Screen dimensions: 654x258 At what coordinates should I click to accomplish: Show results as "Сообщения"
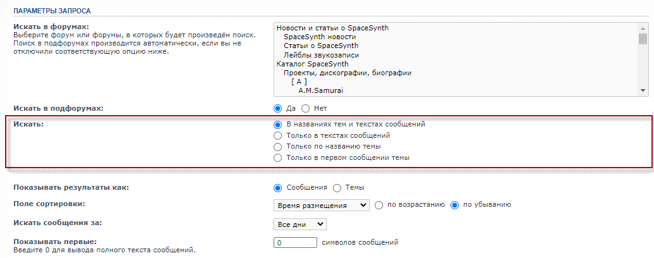pos(278,187)
